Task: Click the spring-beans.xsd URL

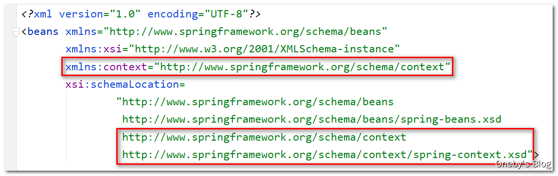Action: pyautogui.click(x=312, y=120)
